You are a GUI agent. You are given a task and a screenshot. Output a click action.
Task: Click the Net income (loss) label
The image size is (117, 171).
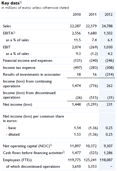click(18, 104)
